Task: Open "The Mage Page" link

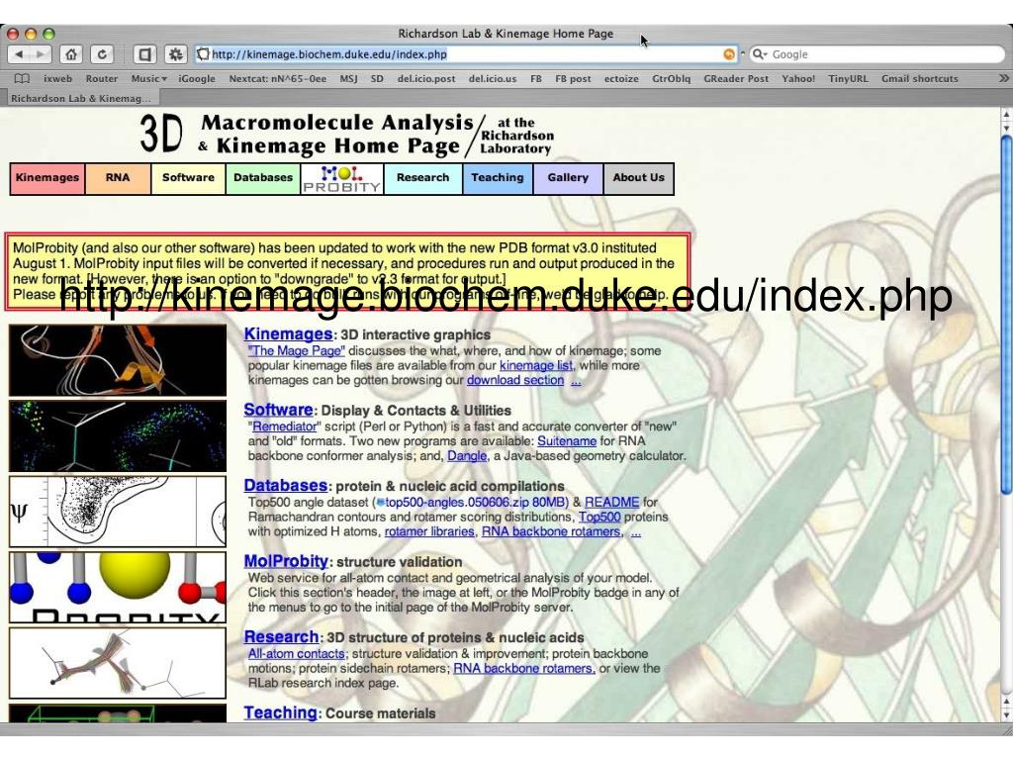Action: click(297, 351)
